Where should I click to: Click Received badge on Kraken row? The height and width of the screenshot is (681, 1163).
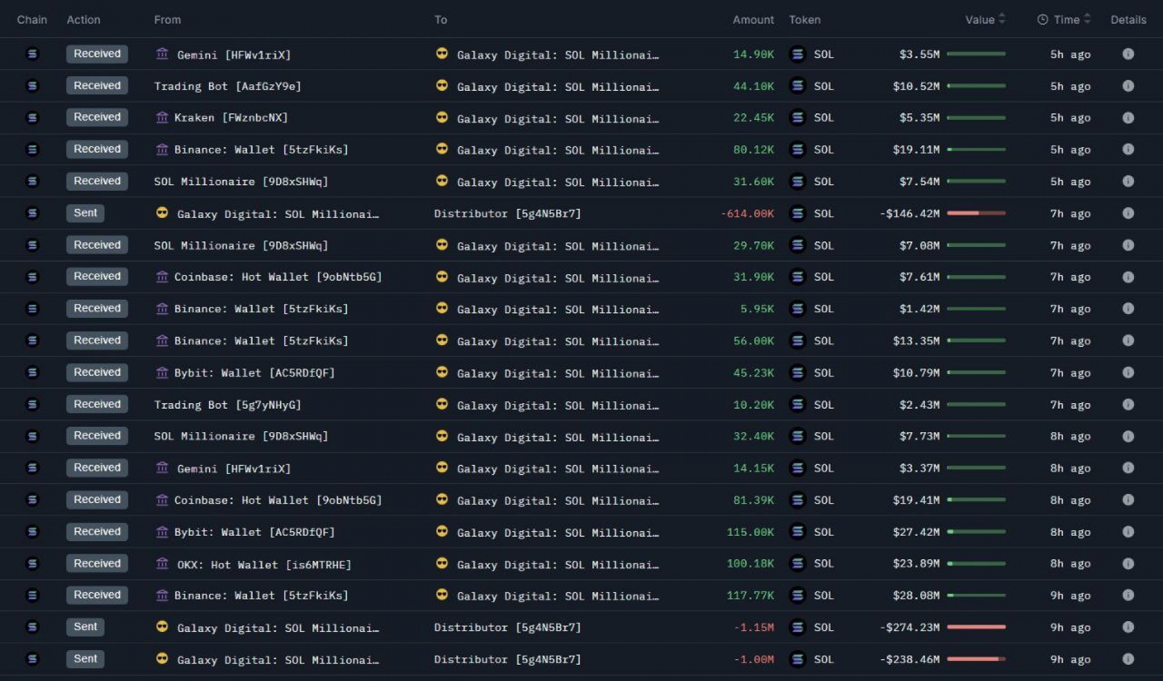pyautogui.click(x=97, y=117)
